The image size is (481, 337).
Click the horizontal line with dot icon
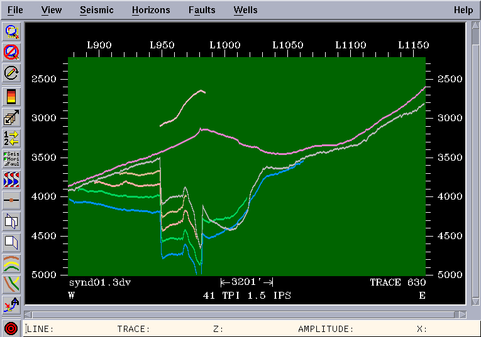tap(12, 200)
